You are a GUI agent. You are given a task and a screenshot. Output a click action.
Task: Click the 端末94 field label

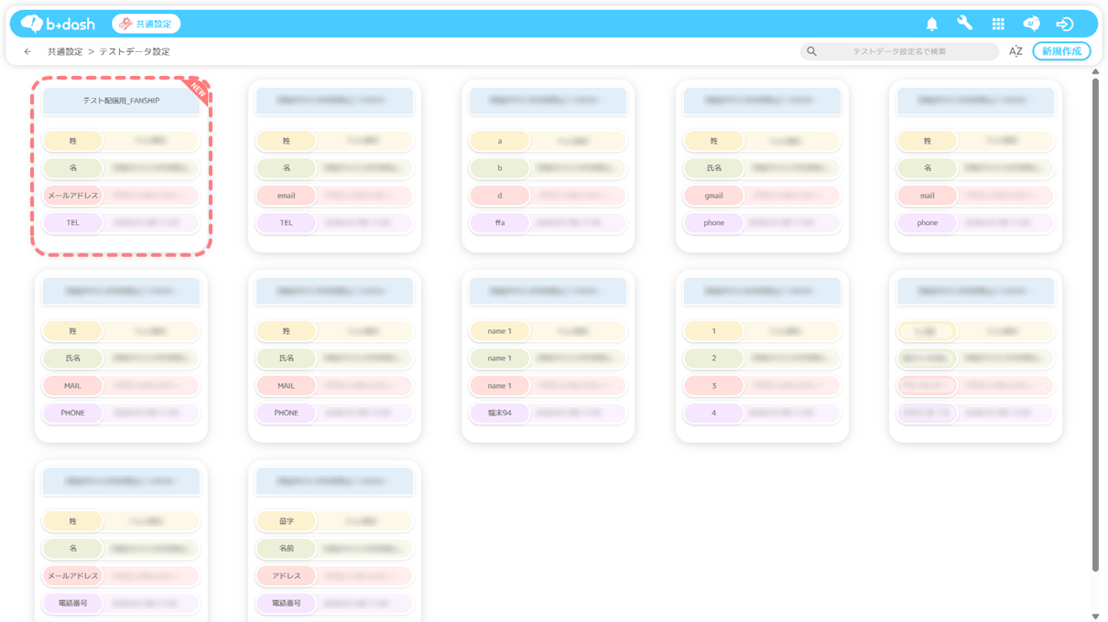point(499,413)
